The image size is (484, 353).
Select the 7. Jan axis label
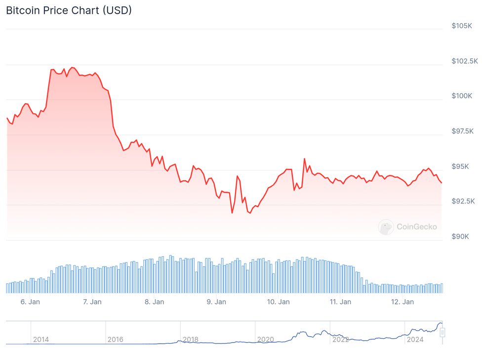click(x=92, y=302)
